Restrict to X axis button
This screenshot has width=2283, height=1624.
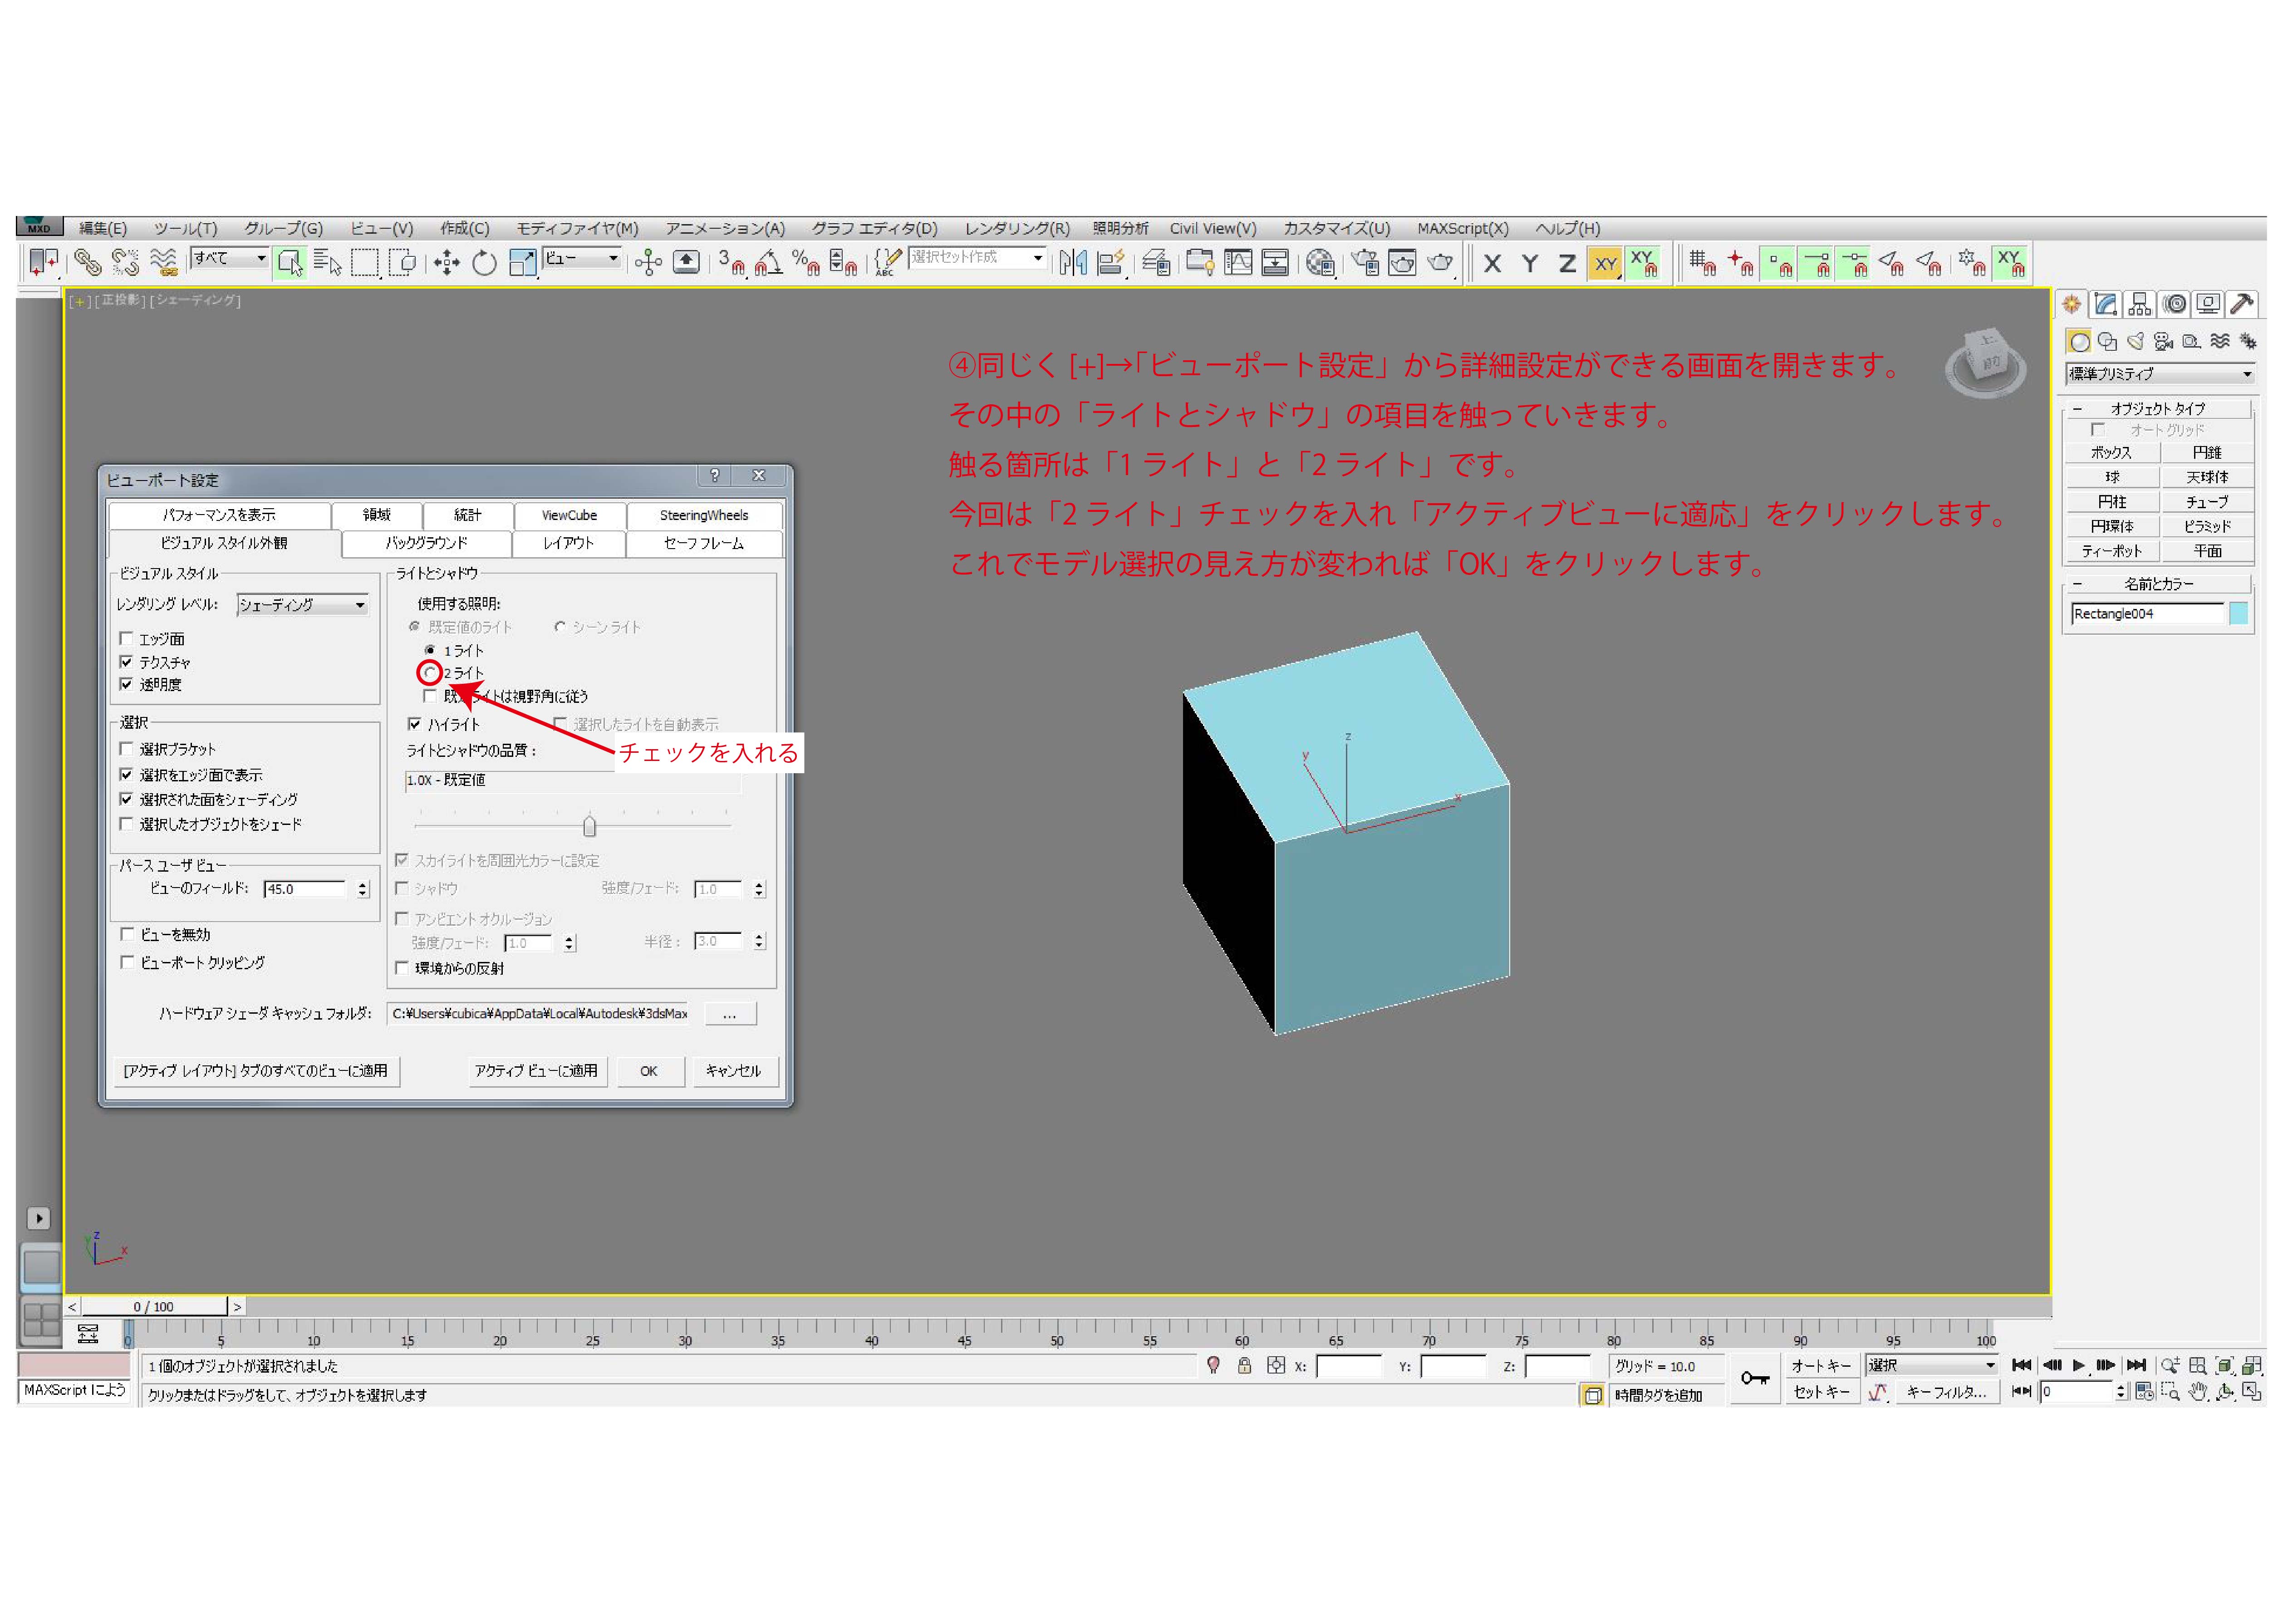tap(1492, 264)
